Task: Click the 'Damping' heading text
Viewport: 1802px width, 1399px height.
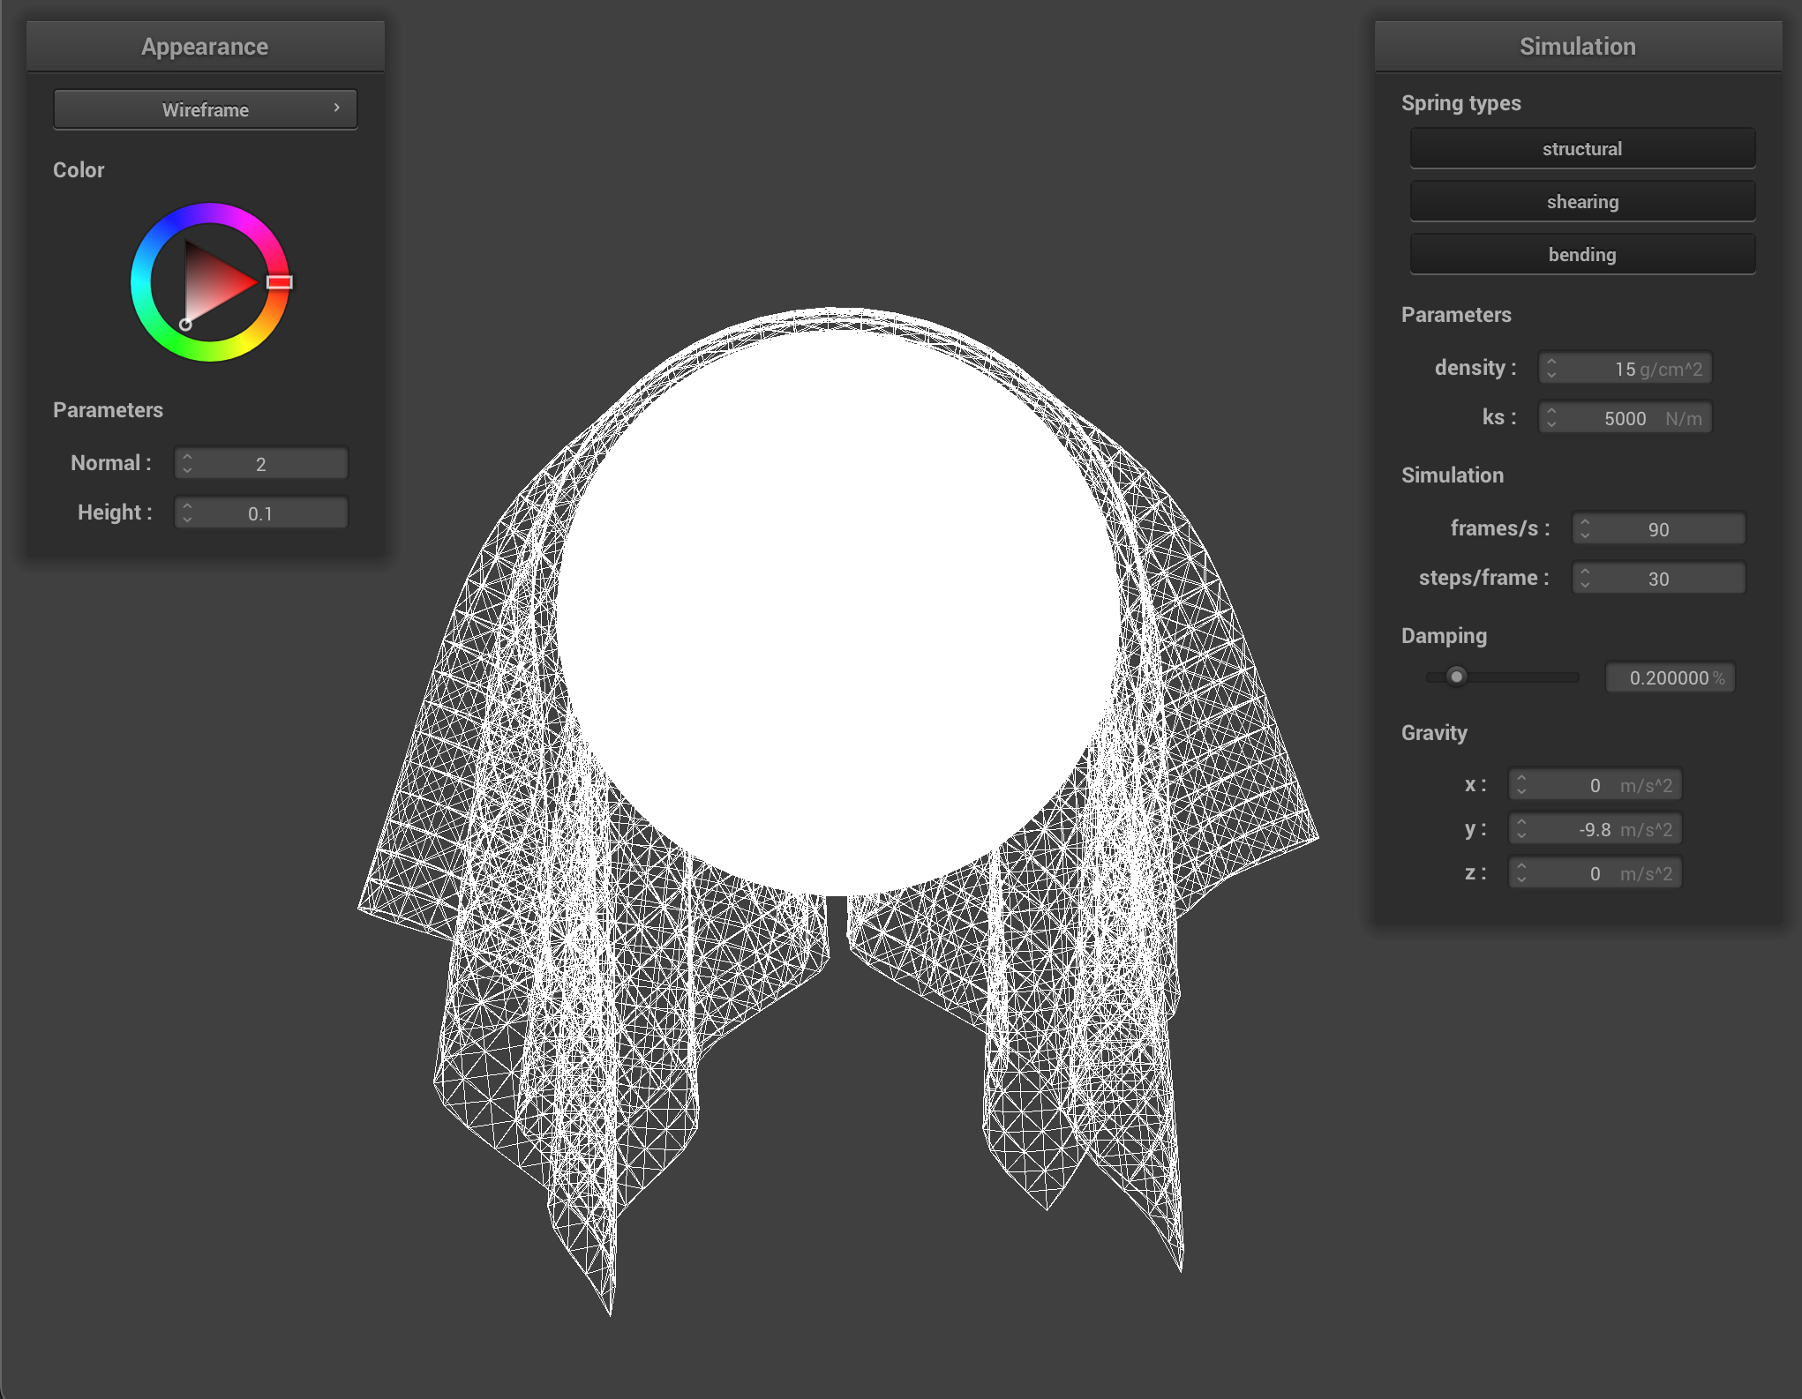Action: 1444,636
